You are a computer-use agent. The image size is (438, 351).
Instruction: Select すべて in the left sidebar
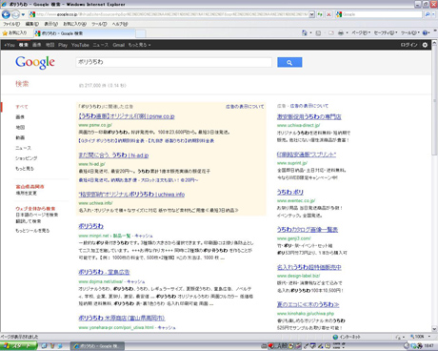coord(22,107)
